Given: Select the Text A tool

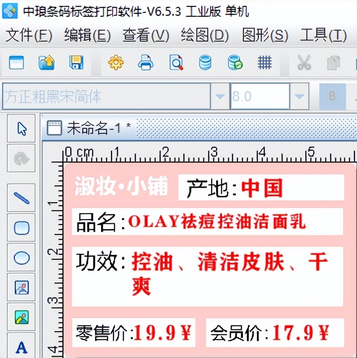Looking at the screenshot, I should click(21, 346).
